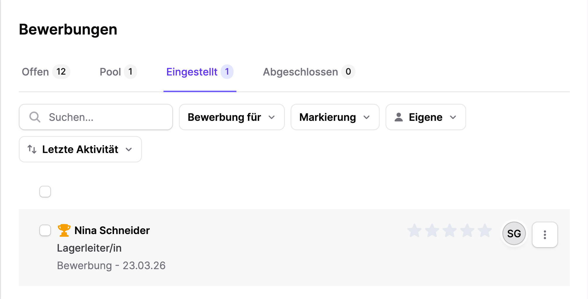Click the first star in Nina Schneider's rating
Viewport: 588px width, 299px height.
pyautogui.click(x=414, y=231)
